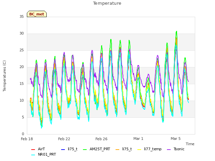Viewport: 215px width, 161px height.
Task: Click the Temperatures (C) axis label
Action: [4, 76]
